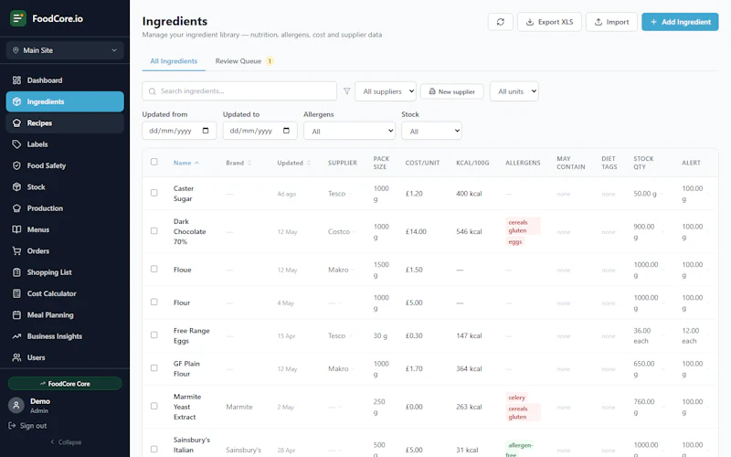Tick the GF Plain Flour row checkbox
The image size is (731, 457).
point(154,368)
